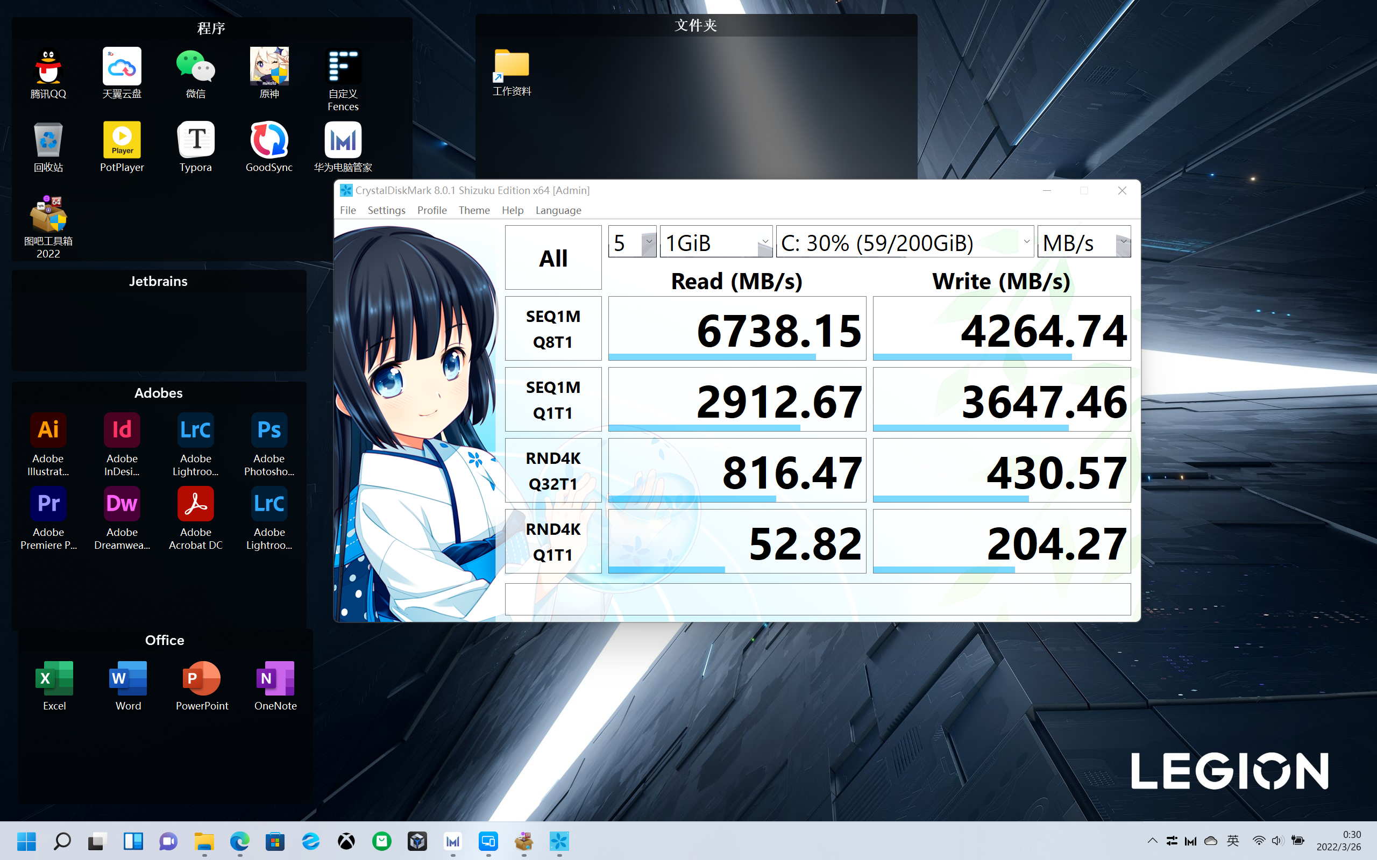Launch the WeChat 微信 icon
Viewport: 1377px width, 860px height.
(x=195, y=74)
